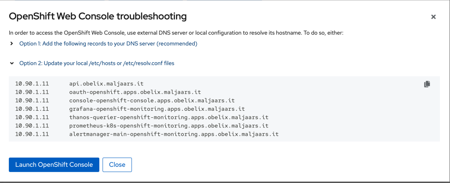The image size is (450, 183).
Task: Click the Close button next to Launch
Action: pos(117,165)
